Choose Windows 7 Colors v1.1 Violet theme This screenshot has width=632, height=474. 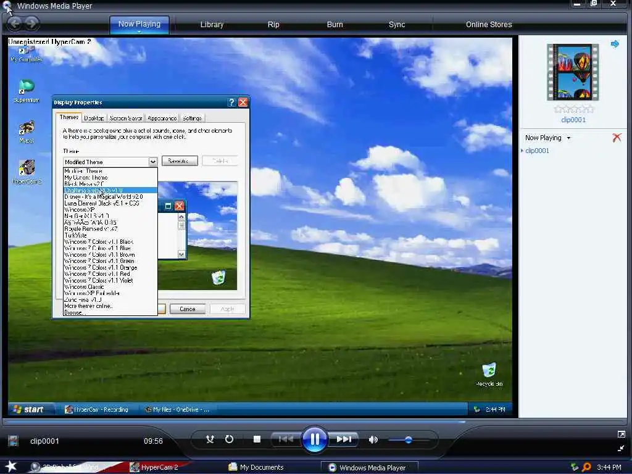(x=110, y=281)
